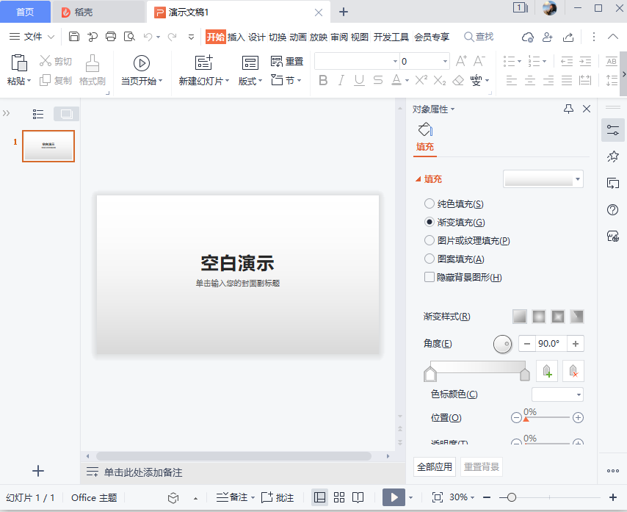Click the add gradient stop icon
Screen dimensions: 627x512
[547, 371]
